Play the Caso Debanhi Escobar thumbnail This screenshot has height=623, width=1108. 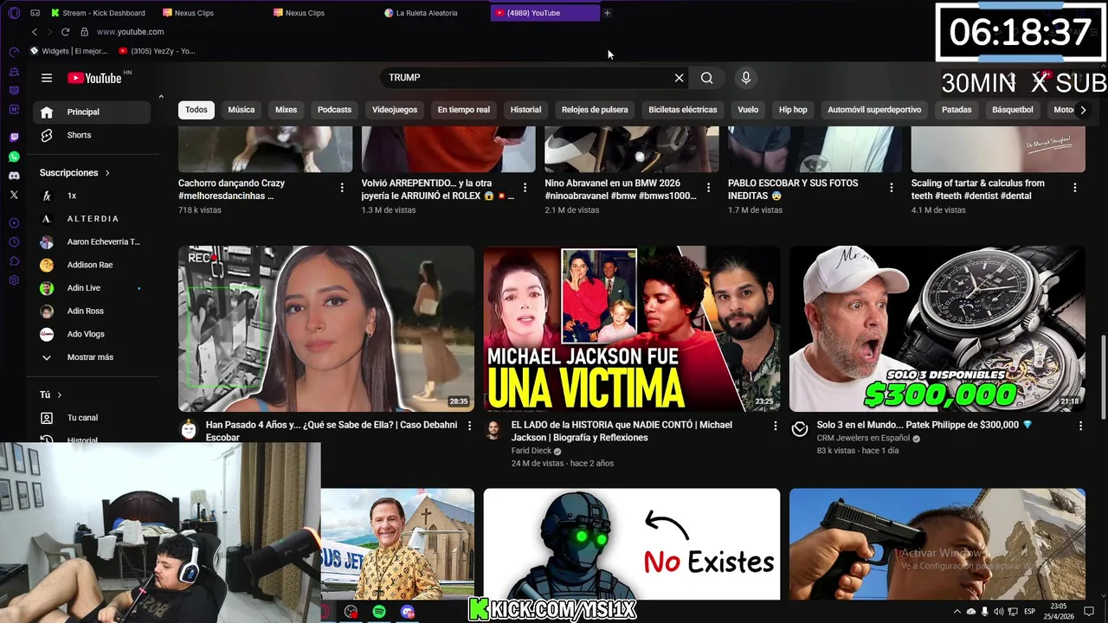click(x=326, y=329)
